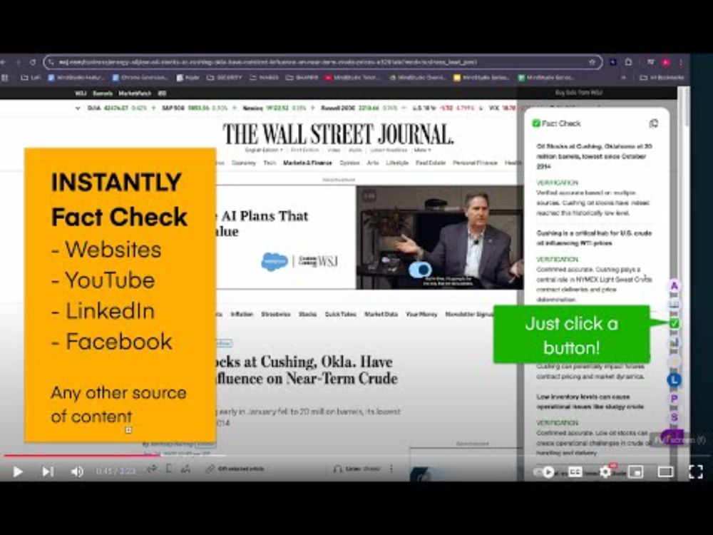This screenshot has height=535, width=713.
Task: Reload the page in the browser
Action: pos(32,62)
